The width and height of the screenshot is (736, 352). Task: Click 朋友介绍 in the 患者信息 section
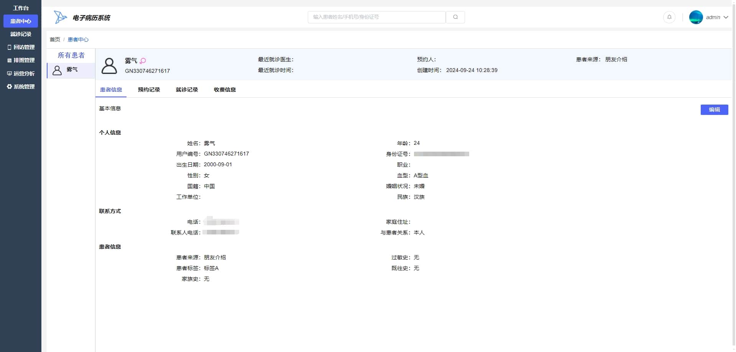(215, 257)
